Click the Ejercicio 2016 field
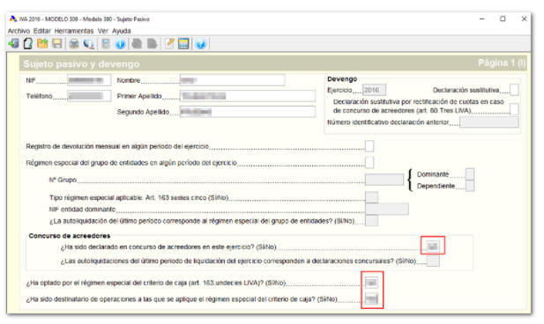 pos(374,90)
